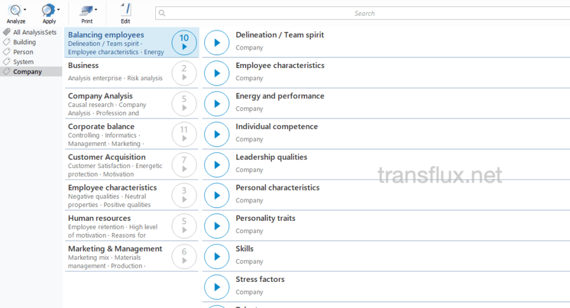Select the Building tag in sidebar

pos(24,42)
